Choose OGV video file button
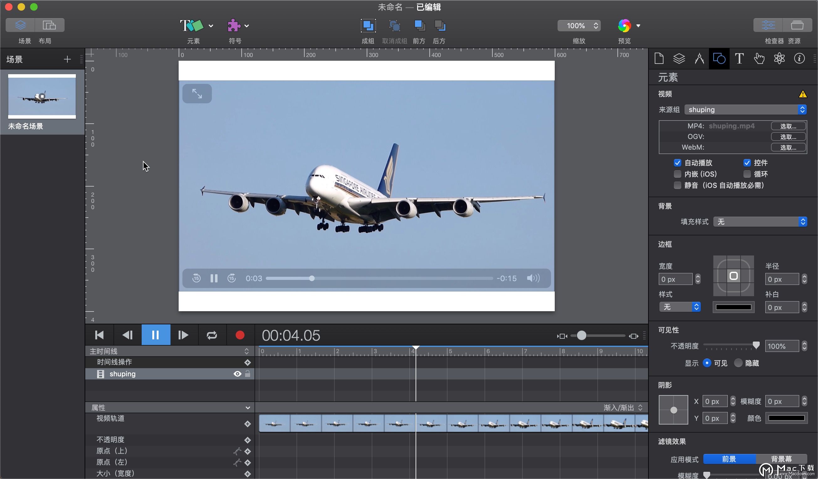The image size is (818, 479). pyautogui.click(x=788, y=136)
